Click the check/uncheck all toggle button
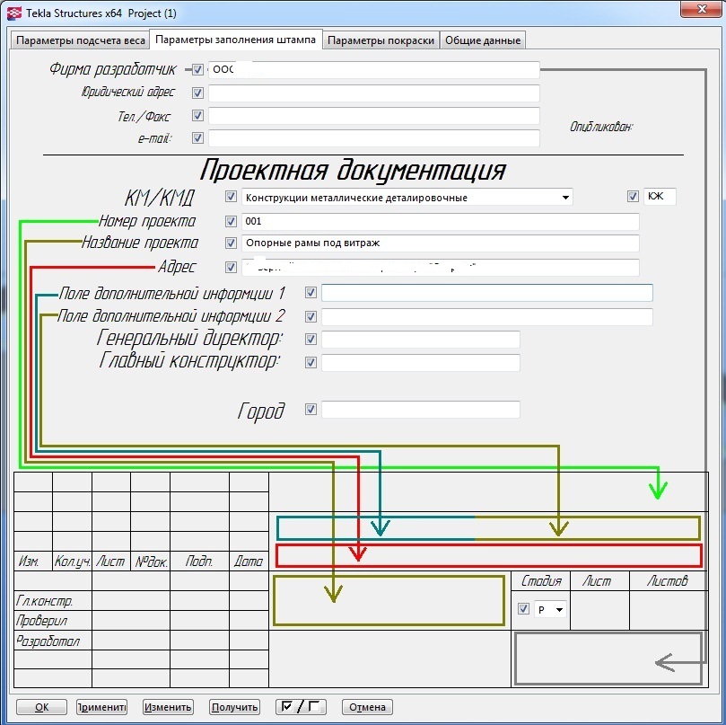This screenshot has height=725, width=726. coord(301,707)
